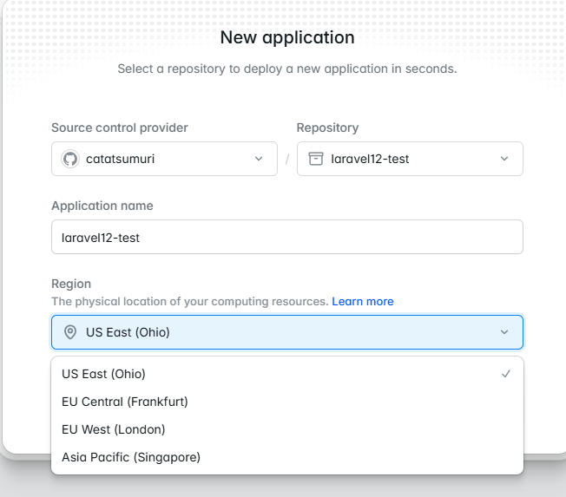
Task: Click the GitHub logo icon beside catatsumuri
Action: point(70,159)
